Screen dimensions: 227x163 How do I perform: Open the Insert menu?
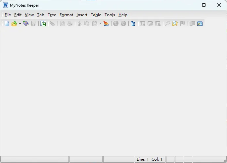pyautogui.click(x=82, y=15)
